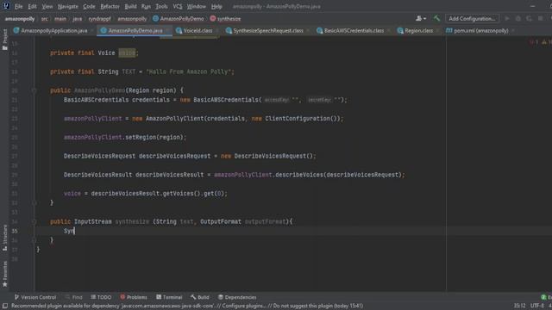This screenshot has height=310, width=552.
Task: Switch to SynthesizeSpeechRequest.class tab
Action: [x=267, y=31]
